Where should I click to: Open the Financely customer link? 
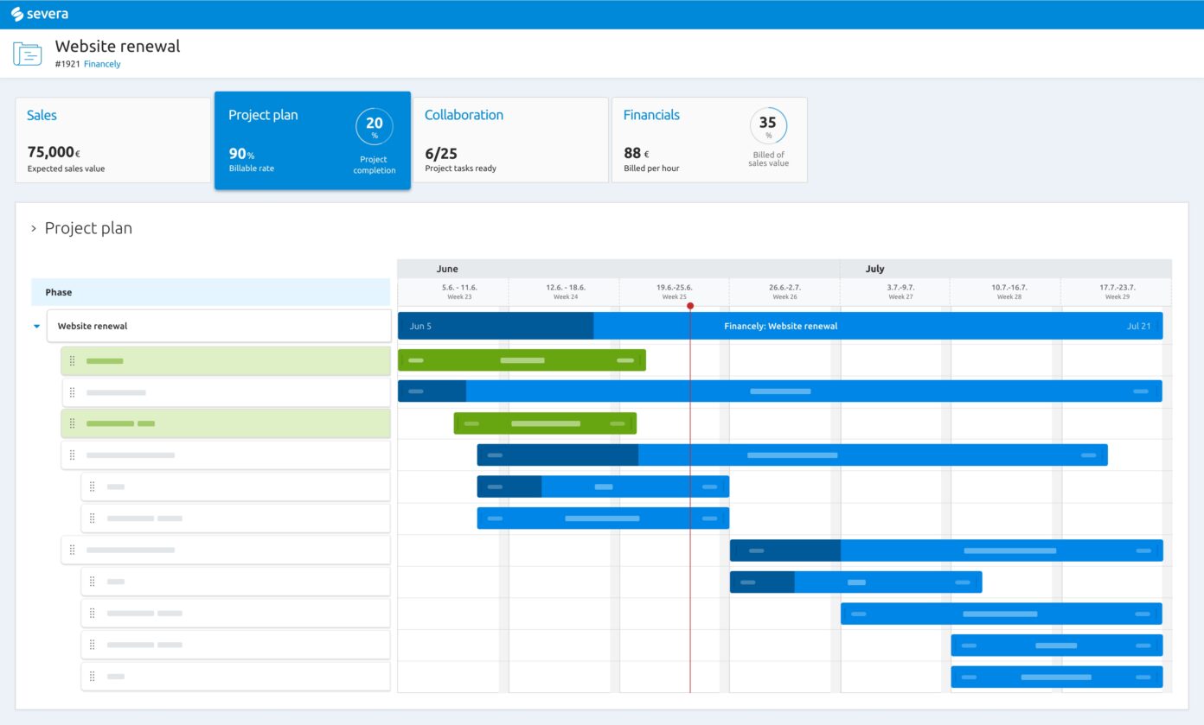coord(102,64)
